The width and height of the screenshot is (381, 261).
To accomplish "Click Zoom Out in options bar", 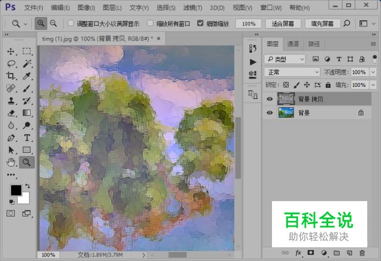I will [53, 24].
